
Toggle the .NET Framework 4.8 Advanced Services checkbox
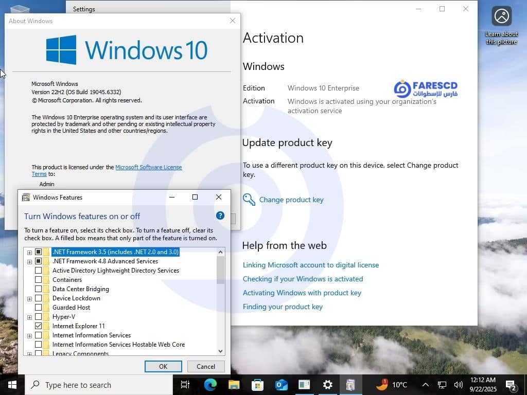(x=38, y=261)
